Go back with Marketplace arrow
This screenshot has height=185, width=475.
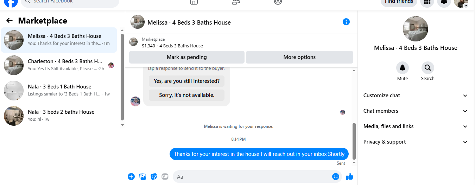[9, 21]
